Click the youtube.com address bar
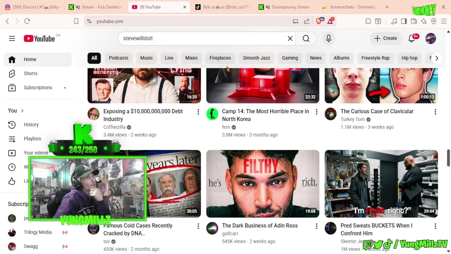Screen dimensions: 451x254 [190, 21]
